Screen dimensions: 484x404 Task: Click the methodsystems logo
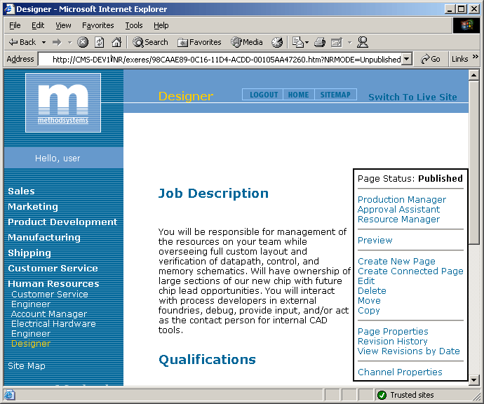click(x=63, y=103)
